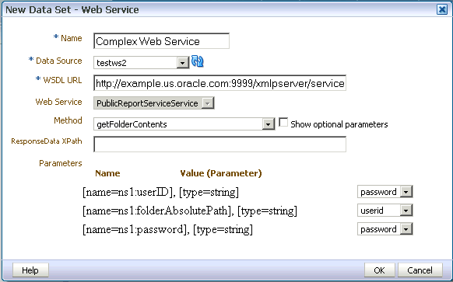
Task: Click the Name column header in Parameters
Action: (x=107, y=173)
